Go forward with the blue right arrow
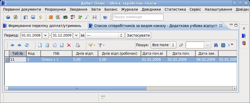Screen dimensions: 250x103 coord(20,45)
